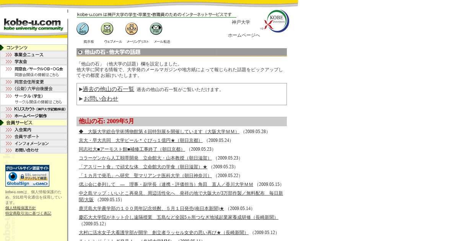Open 学友会 menu item

(34, 62)
